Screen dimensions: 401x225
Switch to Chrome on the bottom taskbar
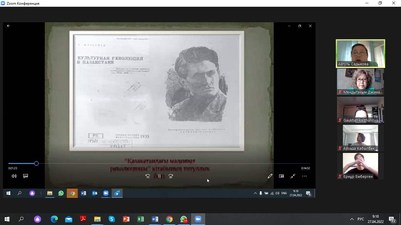click(169, 219)
